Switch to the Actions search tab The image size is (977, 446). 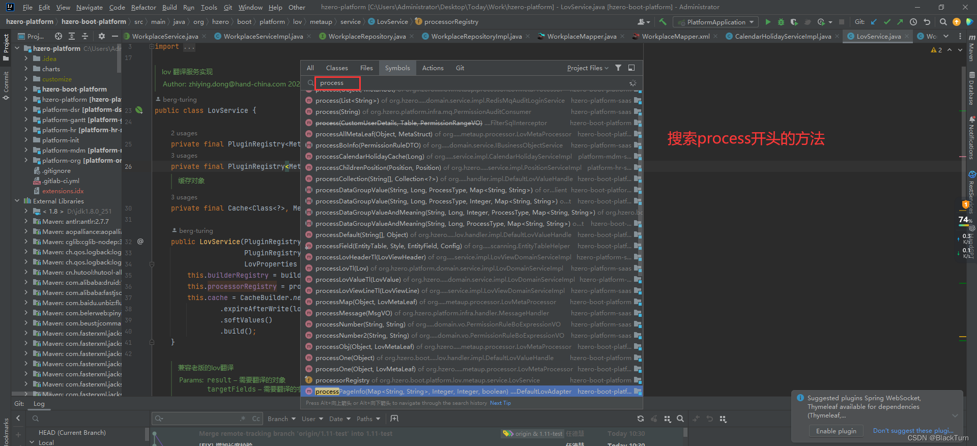point(433,68)
